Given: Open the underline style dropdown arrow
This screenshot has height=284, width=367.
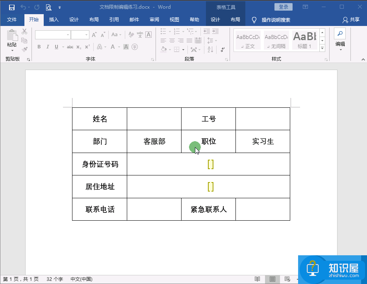Looking at the screenshot, I should coord(63,47).
